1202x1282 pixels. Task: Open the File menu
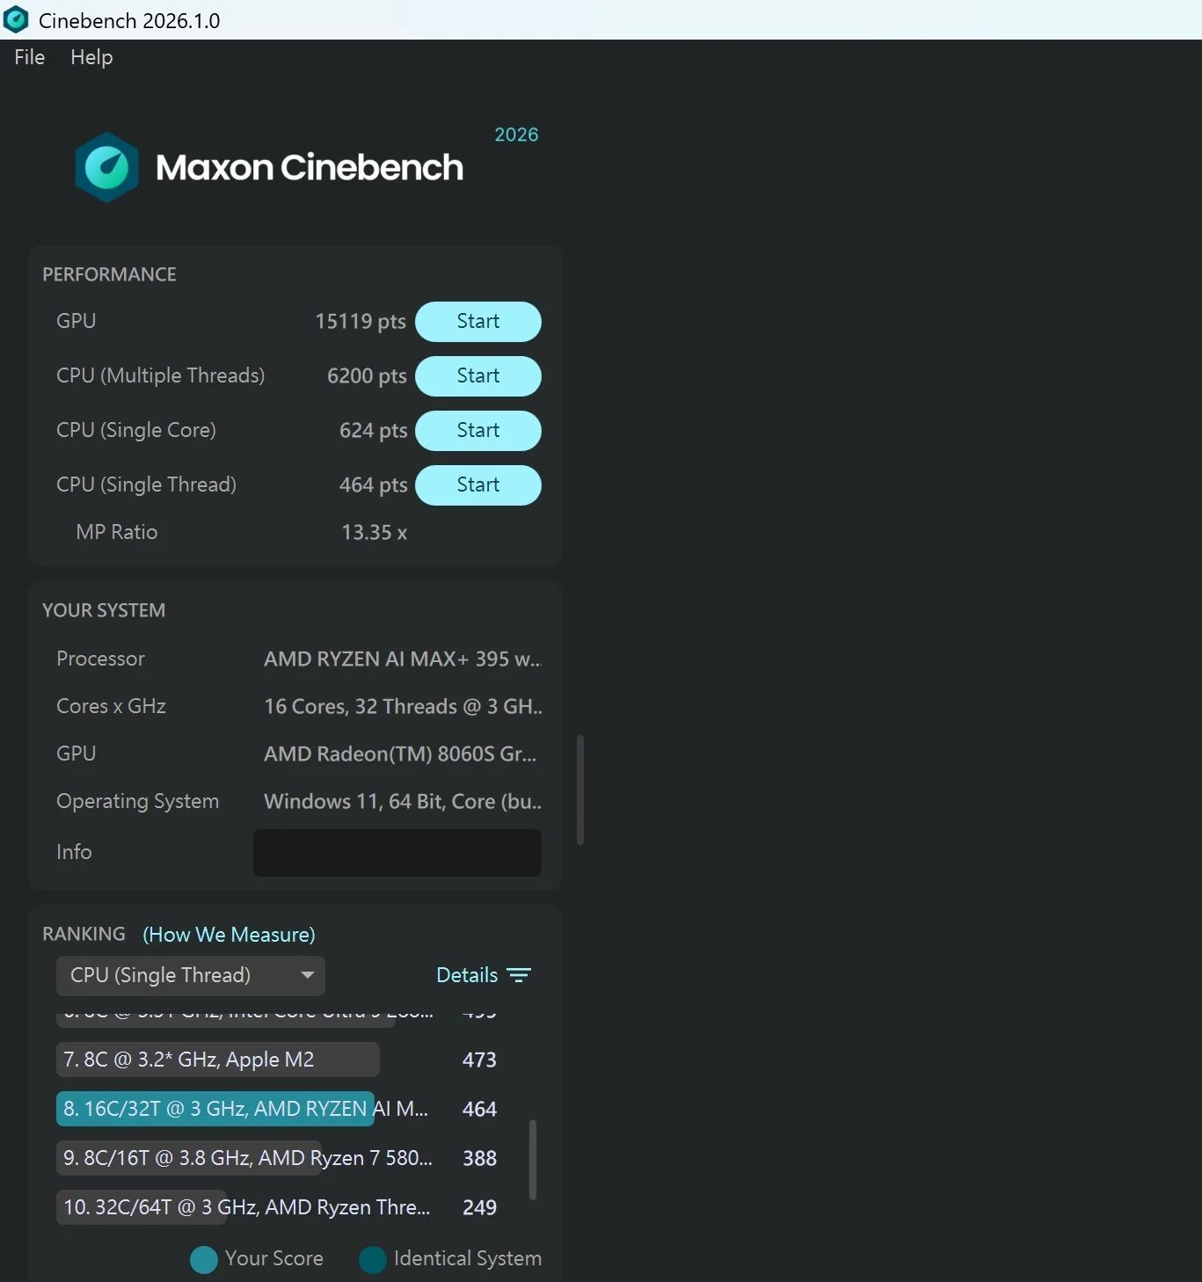click(30, 57)
